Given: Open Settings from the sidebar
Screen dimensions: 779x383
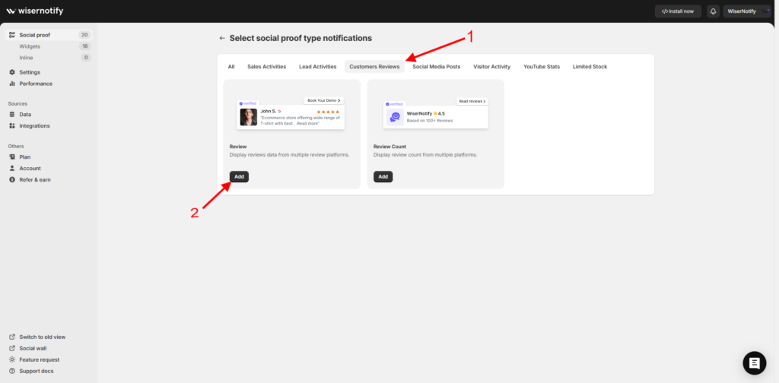Looking at the screenshot, I should [x=30, y=72].
